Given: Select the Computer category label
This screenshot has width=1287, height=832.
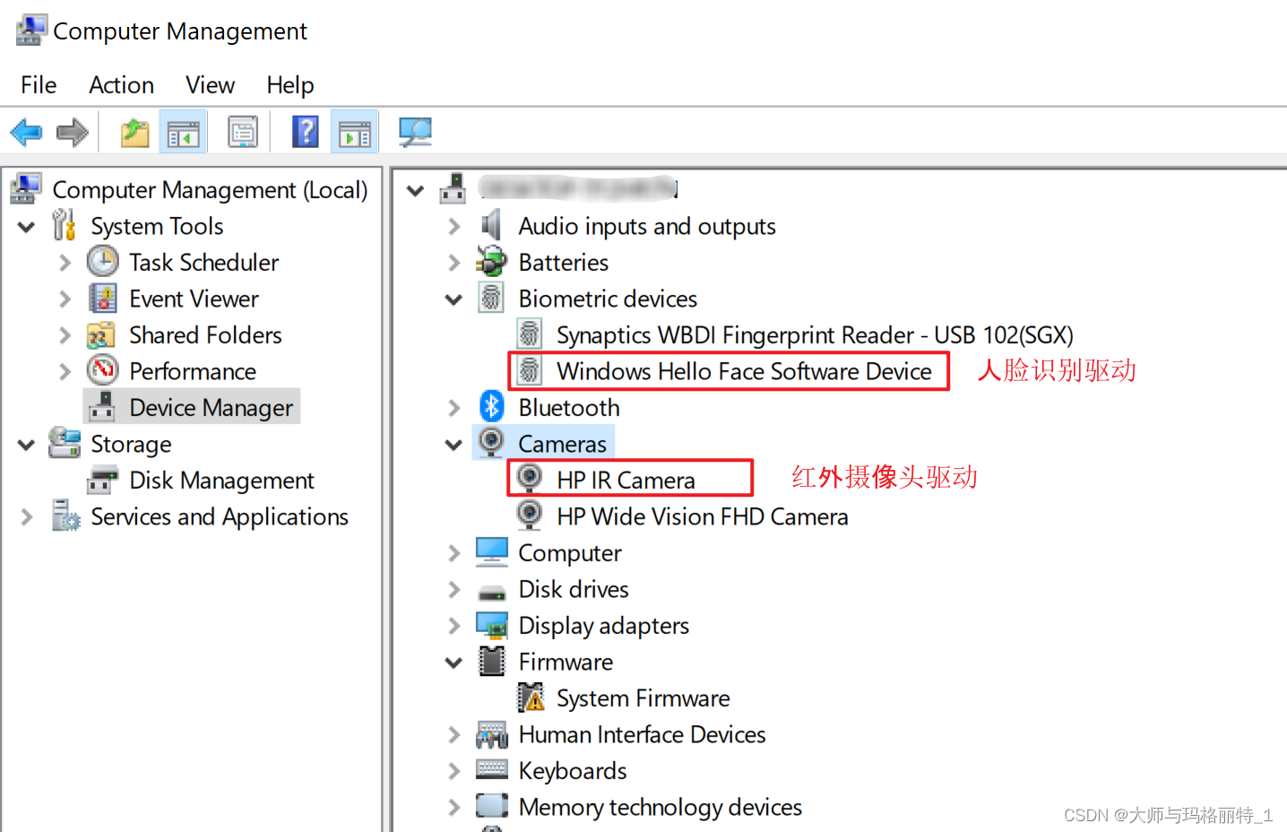Looking at the screenshot, I should point(569,553).
